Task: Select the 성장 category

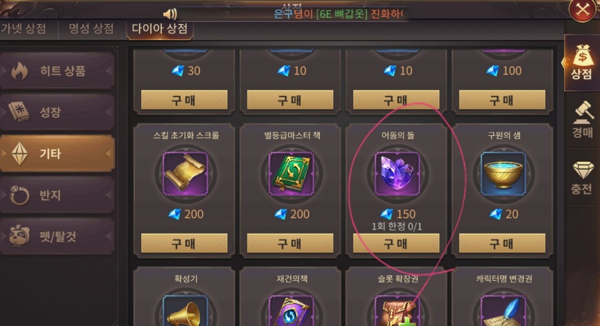Action: click(x=57, y=112)
